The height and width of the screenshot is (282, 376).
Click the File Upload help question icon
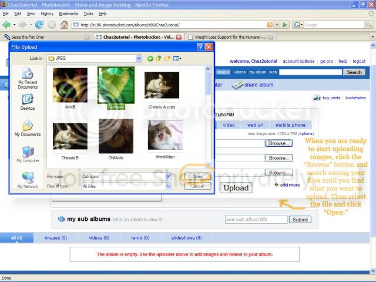[200, 46]
